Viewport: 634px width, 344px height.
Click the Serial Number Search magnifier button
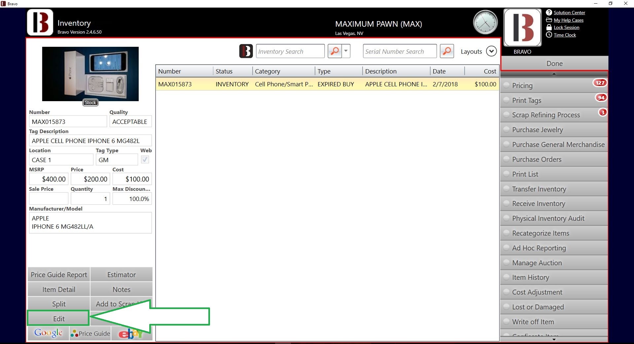coord(447,51)
